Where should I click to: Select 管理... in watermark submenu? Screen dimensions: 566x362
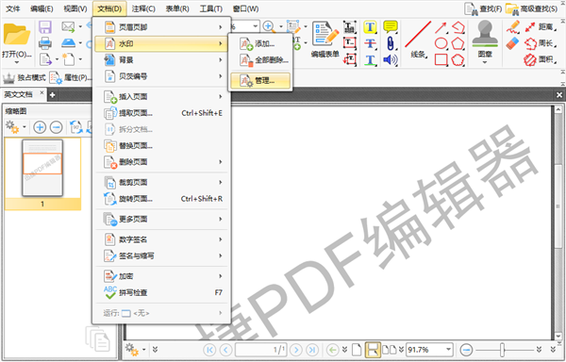tap(260, 81)
